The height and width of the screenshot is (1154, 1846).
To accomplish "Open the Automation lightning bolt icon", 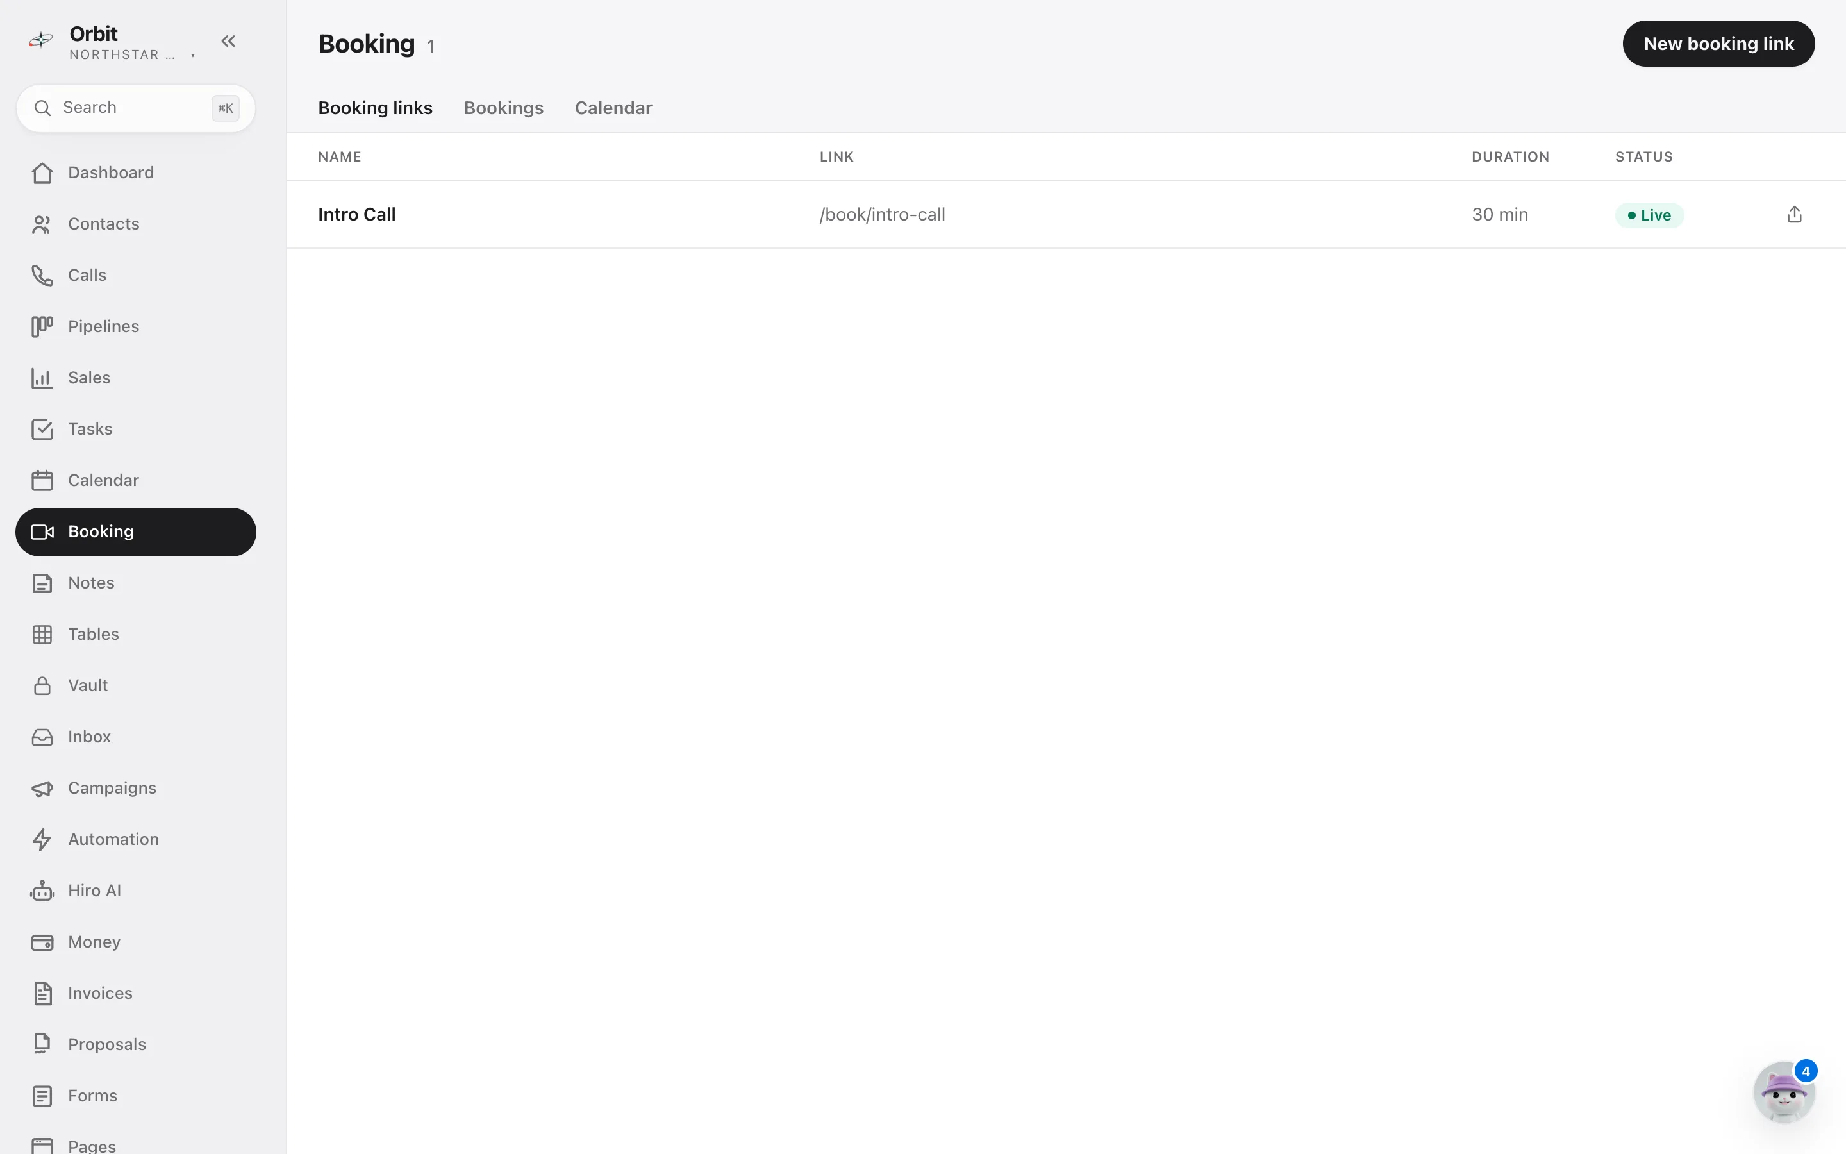I will [x=42, y=840].
